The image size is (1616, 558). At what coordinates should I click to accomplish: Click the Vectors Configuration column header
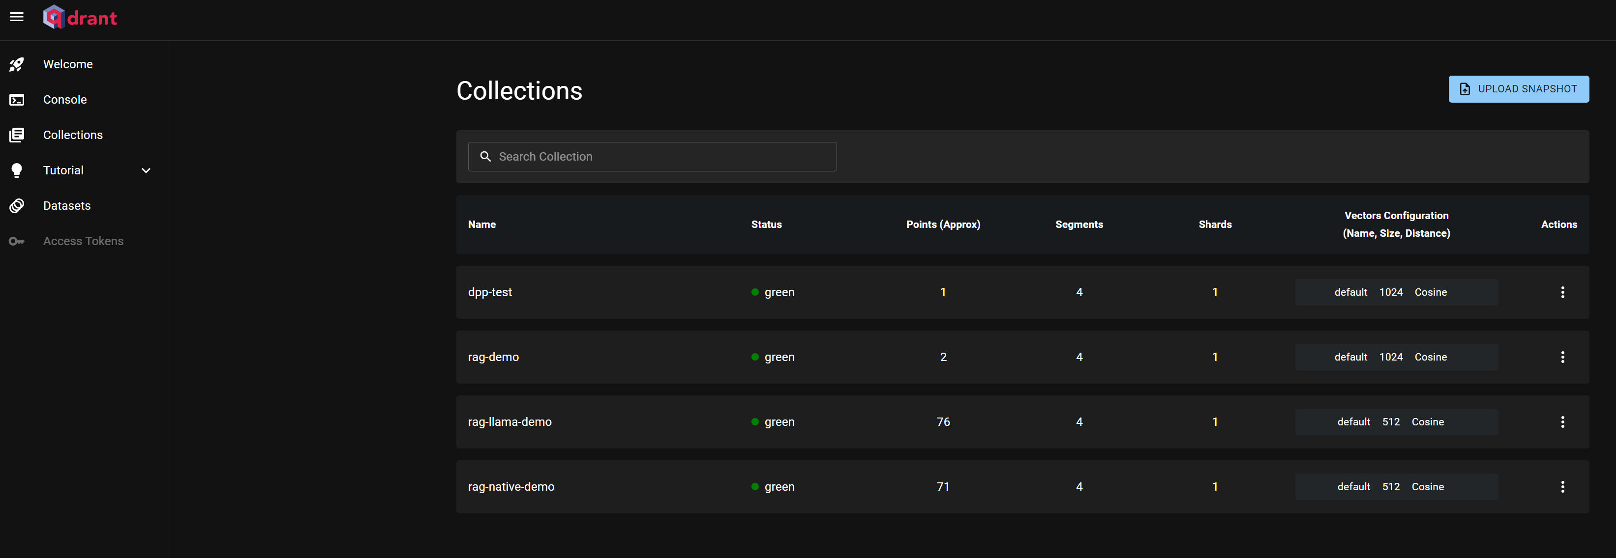1396,224
